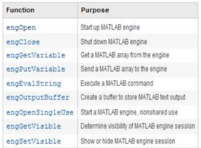Click 'Shut down MATLAB engine' text
The height and width of the screenshot is (148, 201).
tap(114, 42)
